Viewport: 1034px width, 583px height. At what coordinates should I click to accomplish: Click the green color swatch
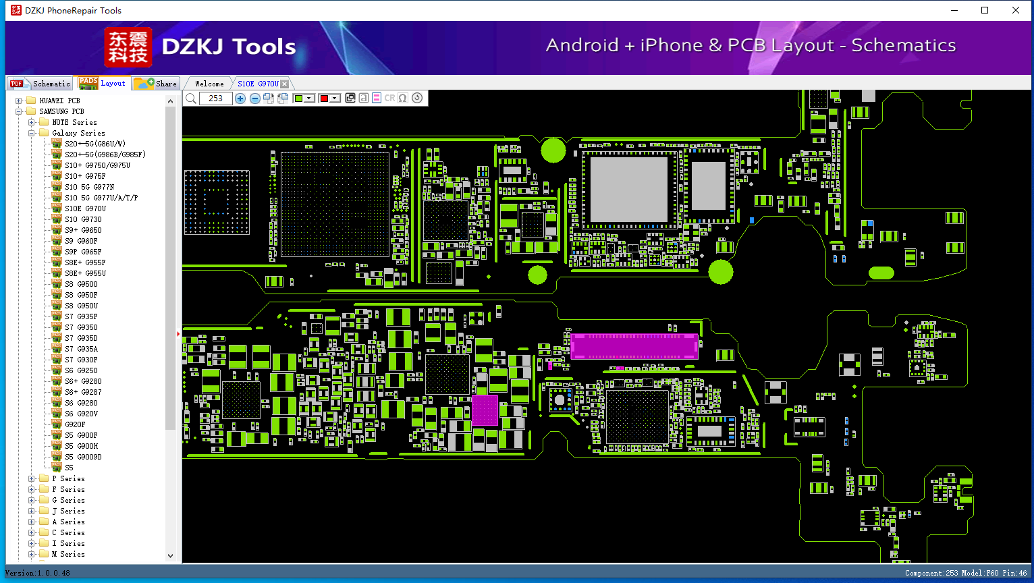click(x=299, y=99)
